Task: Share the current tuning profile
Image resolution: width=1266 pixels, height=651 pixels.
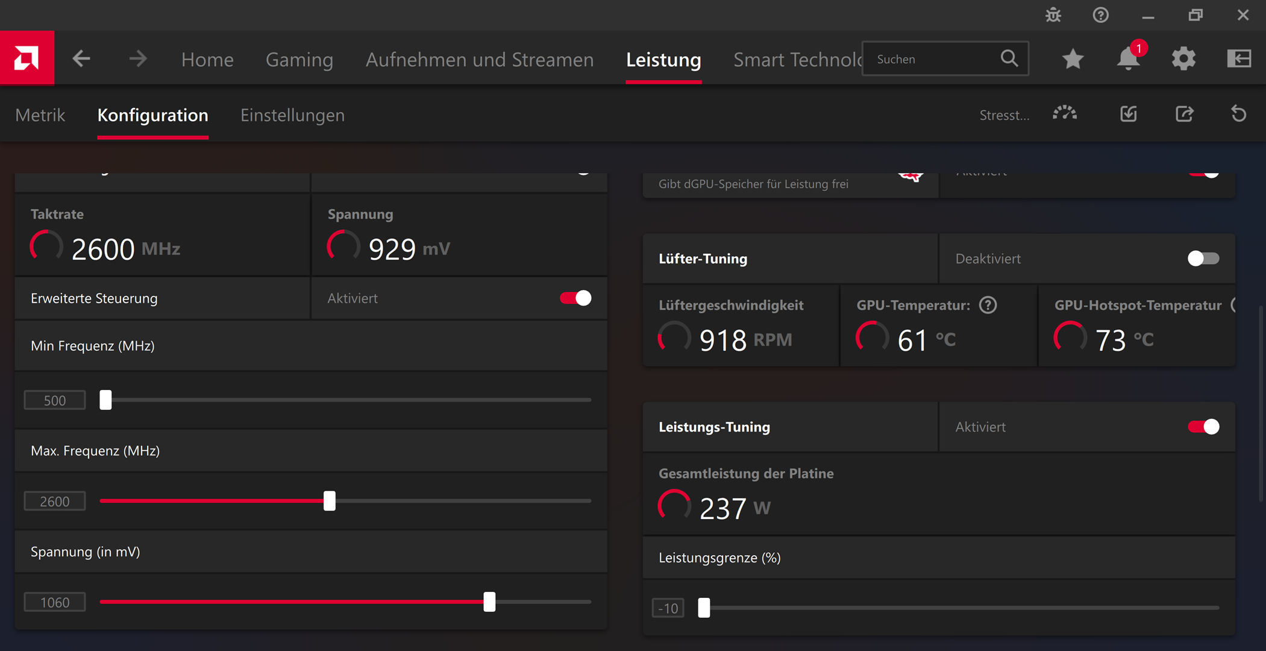Action: pyautogui.click(x=1183, y=114)
